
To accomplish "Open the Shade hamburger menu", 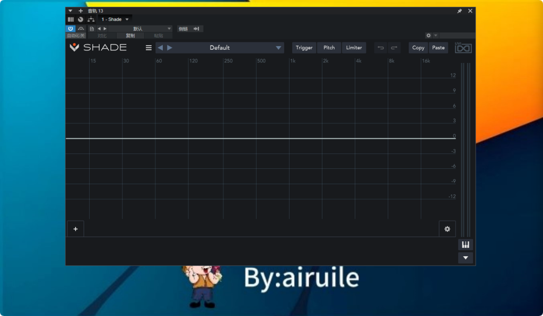I will pos(148,48).
